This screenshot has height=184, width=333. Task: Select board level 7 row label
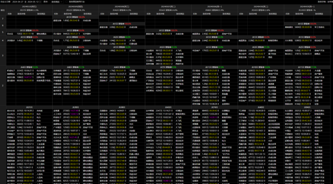[3, 19]
